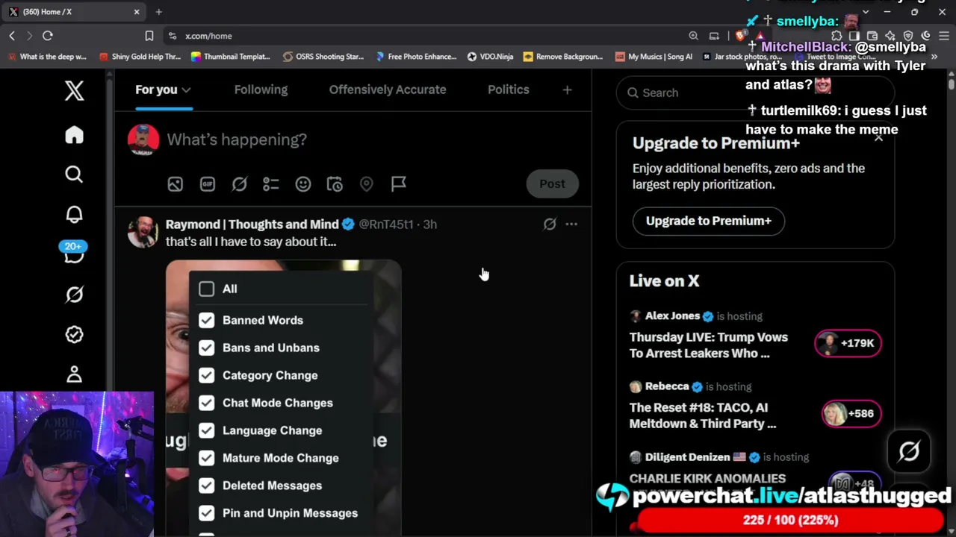Click the Post button

pyautogui.click(x=553, y=184)
